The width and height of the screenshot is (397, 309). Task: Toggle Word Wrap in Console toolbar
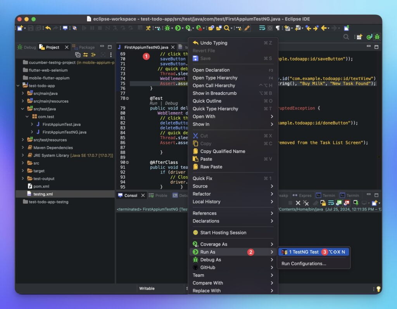click(x=331, y=203)
